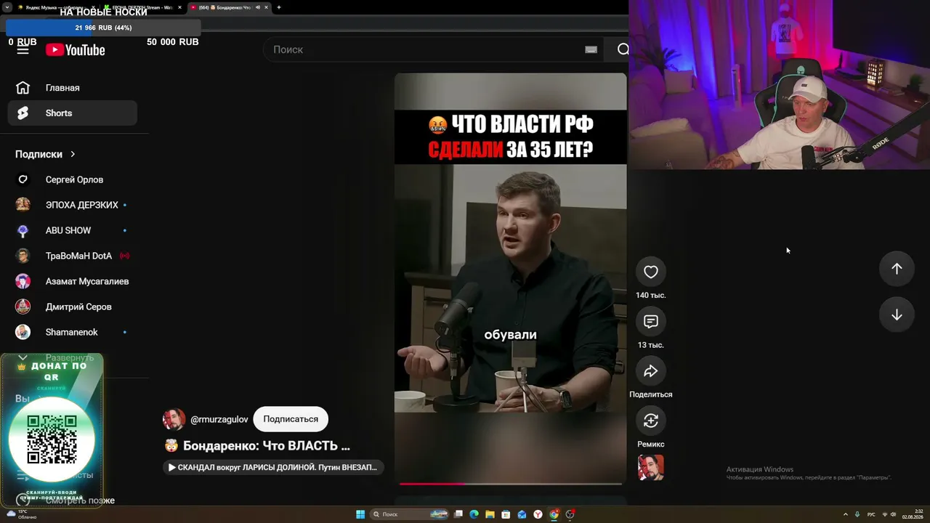Switch the РУС keyboard language indicator
The height and width of the screenshot is (523, 930).
coord(871,514)
